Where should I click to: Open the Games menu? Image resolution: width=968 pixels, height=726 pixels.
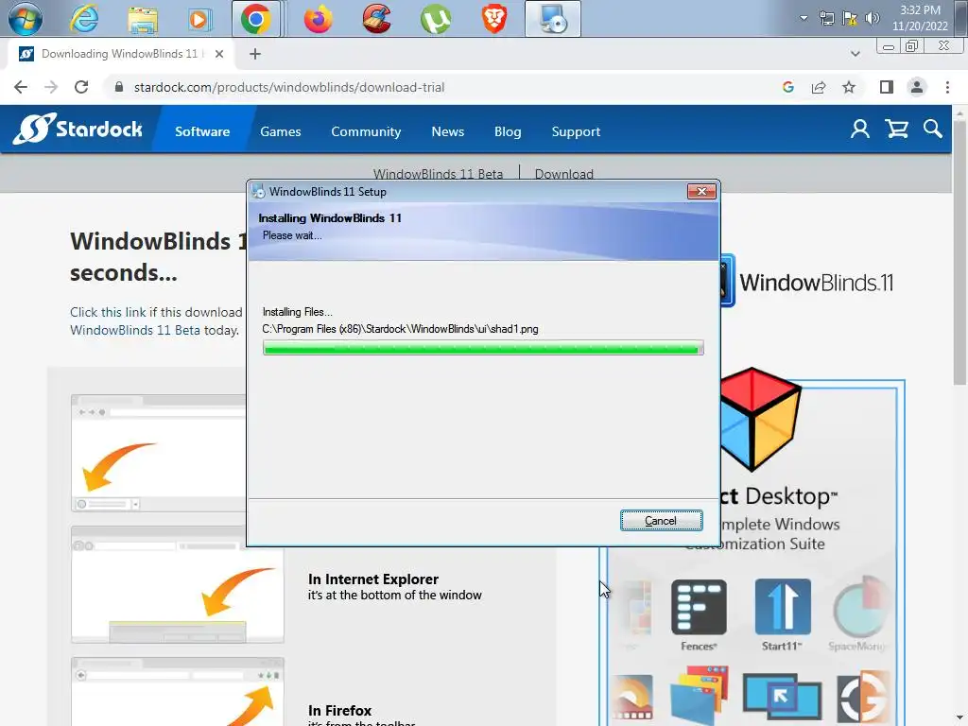click(x=280, y=131)
